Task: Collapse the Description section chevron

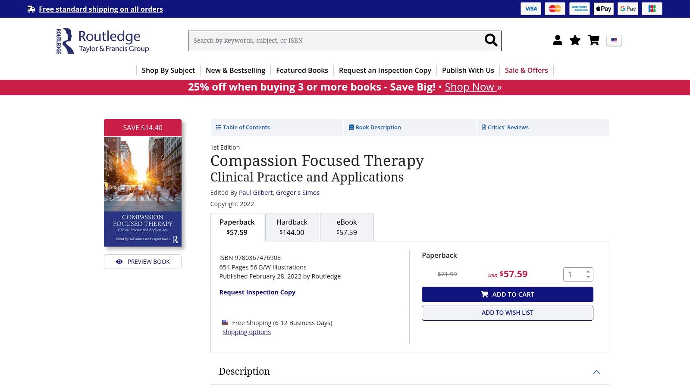Action: click(596, 372)
